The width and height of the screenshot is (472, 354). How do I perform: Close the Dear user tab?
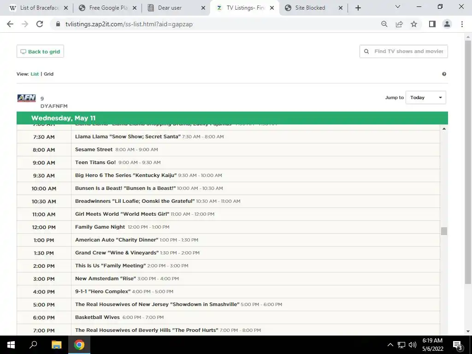203,8
